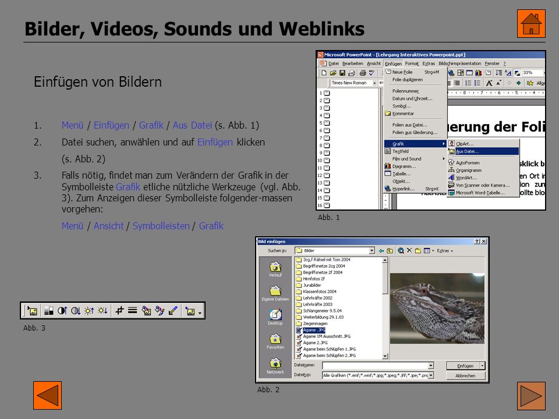Click Desktop in Bild einfügen sidebar
The width and height of the screenshot is (559, 419).
click(x=275, y=318)
